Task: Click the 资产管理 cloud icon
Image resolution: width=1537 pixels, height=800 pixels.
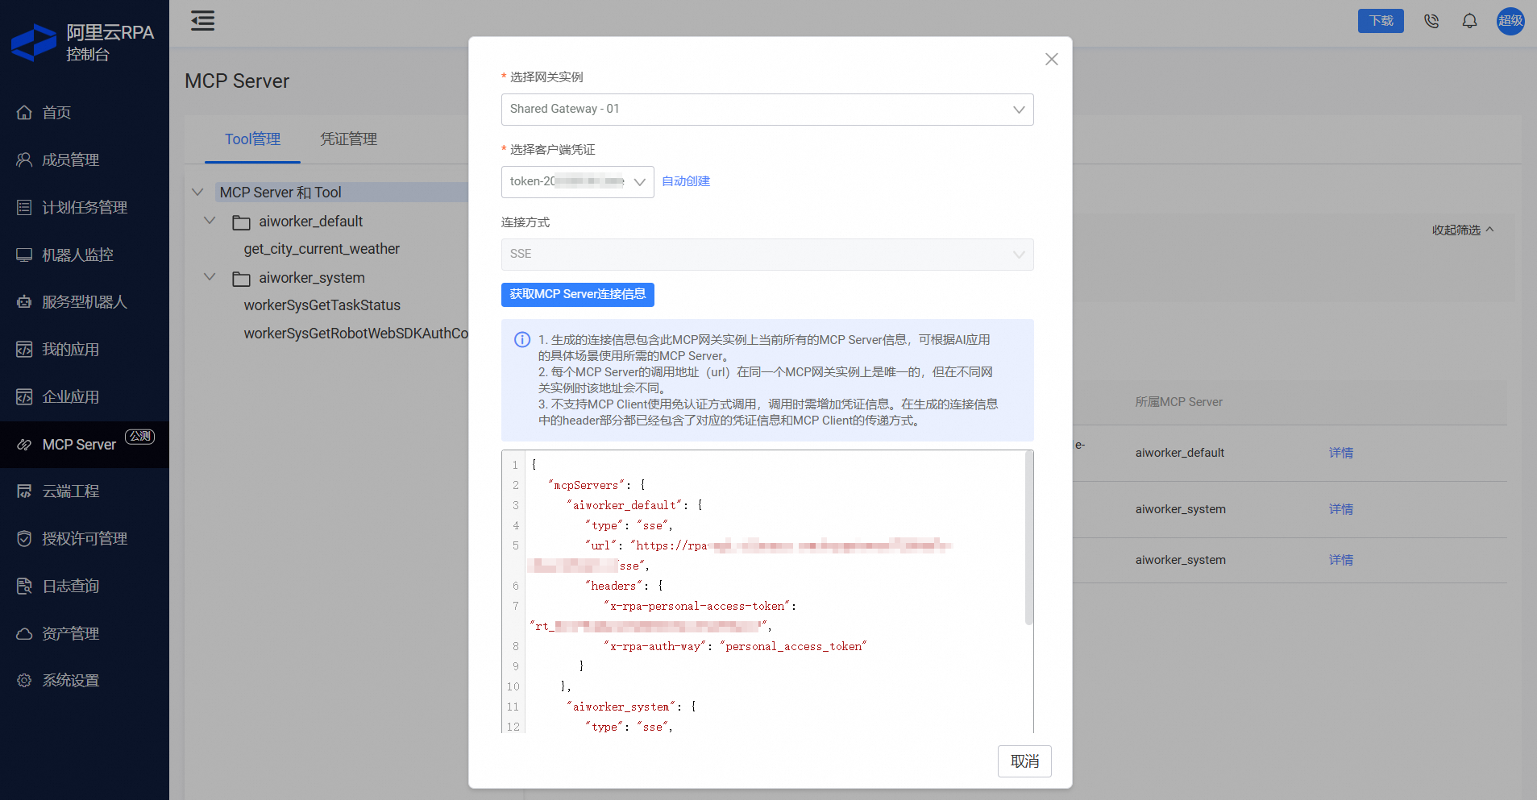Action: 24,633
